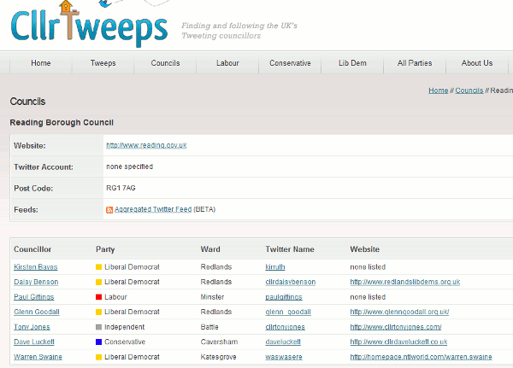Viewport: 513px width, 368px height.
Task: Open redlandslibdems.org.uk website link
Action: click(x=405, y=282)
